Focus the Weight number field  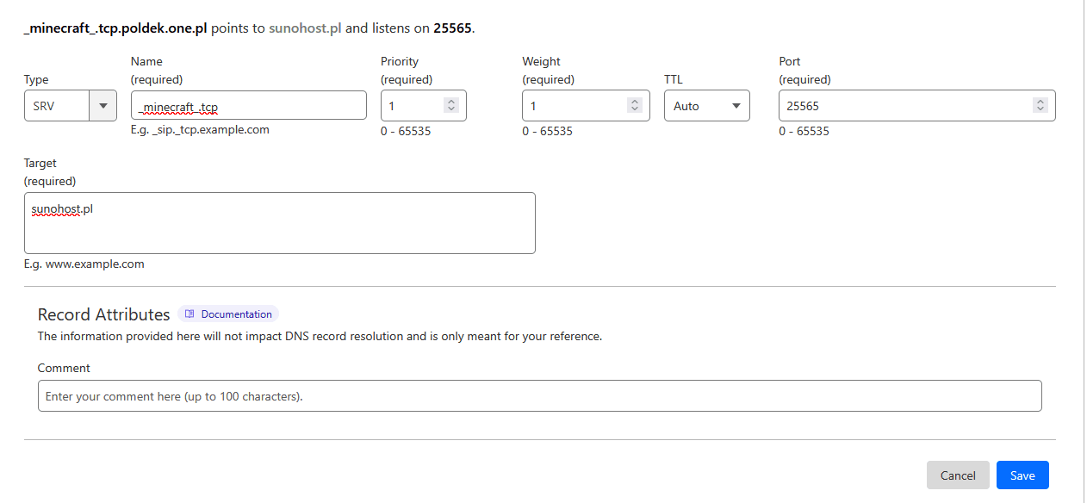pos(573,106)
